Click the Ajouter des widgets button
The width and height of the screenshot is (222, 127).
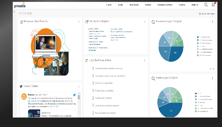click(x=207, y=14)
